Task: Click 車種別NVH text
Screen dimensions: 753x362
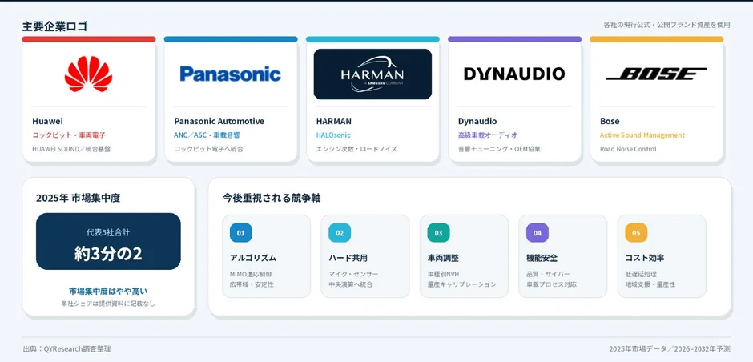Action: [x=444, y=274]
